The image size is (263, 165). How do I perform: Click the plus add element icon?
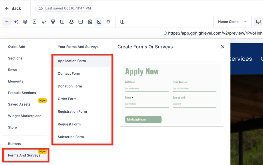click(7, 22)
